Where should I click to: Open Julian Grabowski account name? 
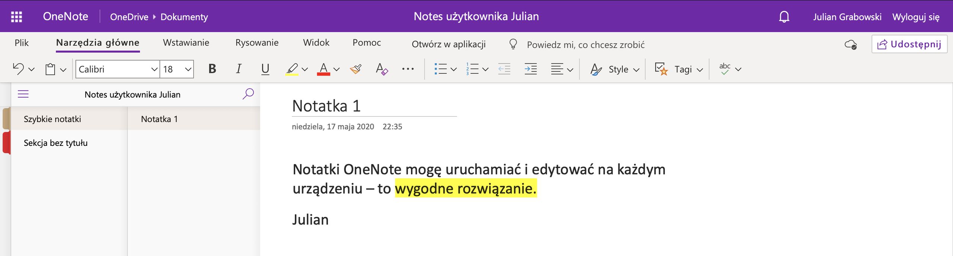tap(847, 17)
